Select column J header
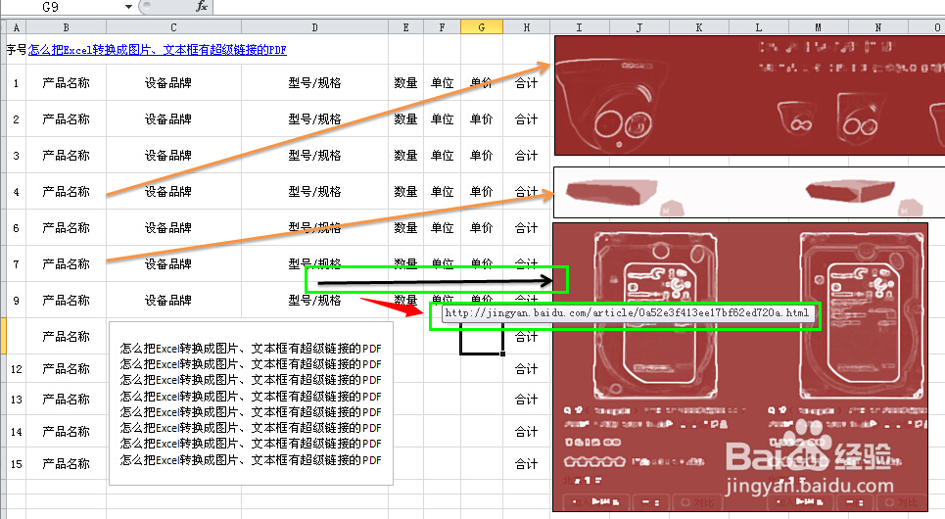Viewport: 945px width, 519px height. point(638,27)
